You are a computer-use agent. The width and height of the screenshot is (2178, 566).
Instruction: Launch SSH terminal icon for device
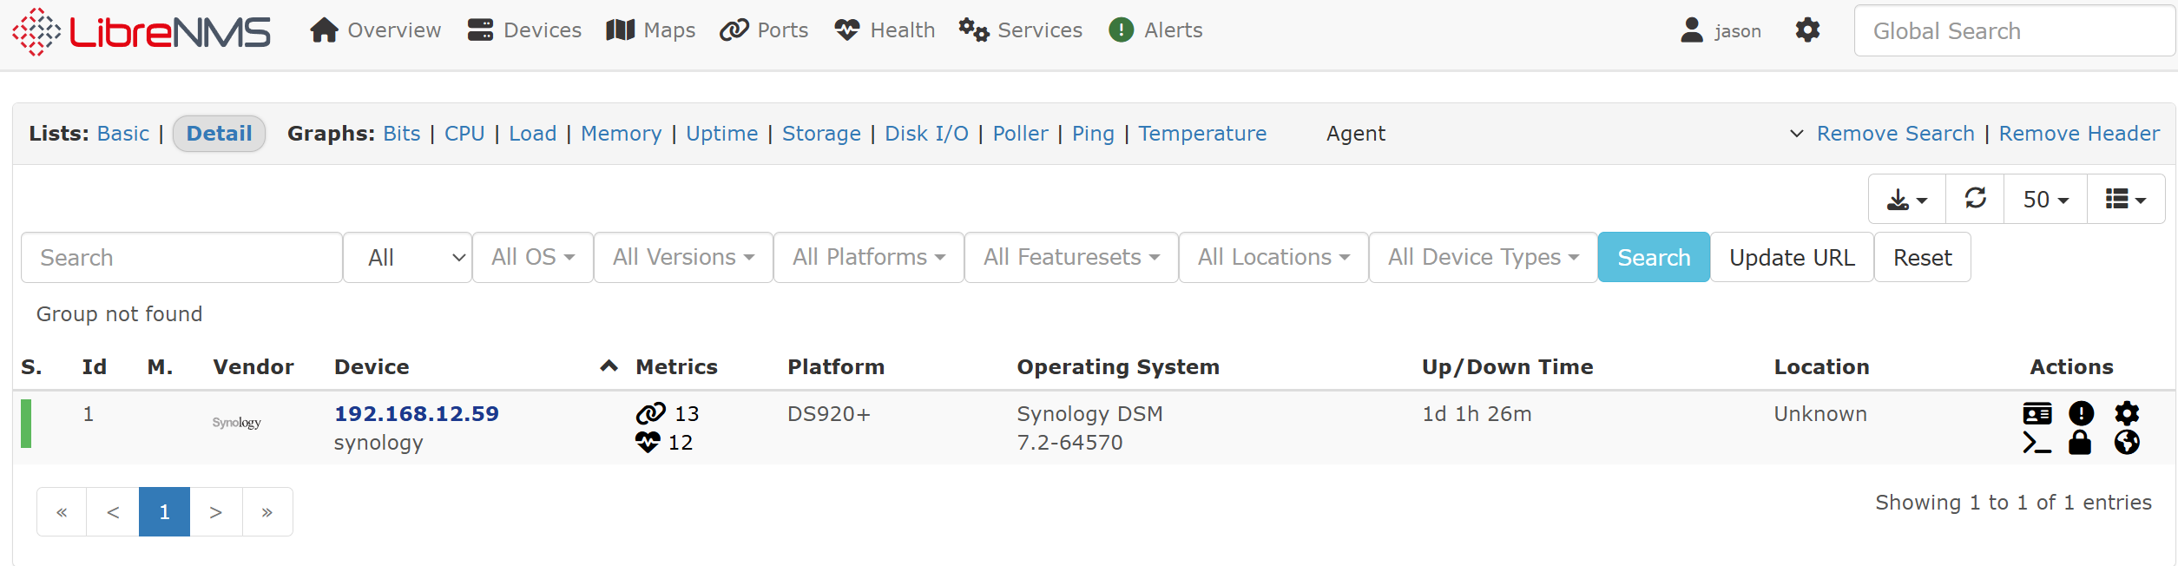[x=2036, y=443]
